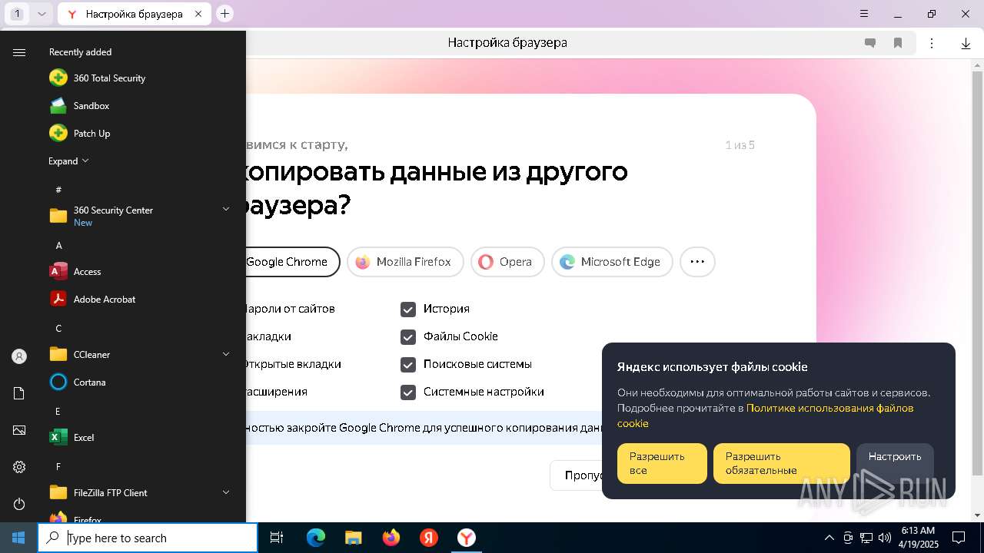
Task: Open a new browser tab
Action: pos(224,13)
